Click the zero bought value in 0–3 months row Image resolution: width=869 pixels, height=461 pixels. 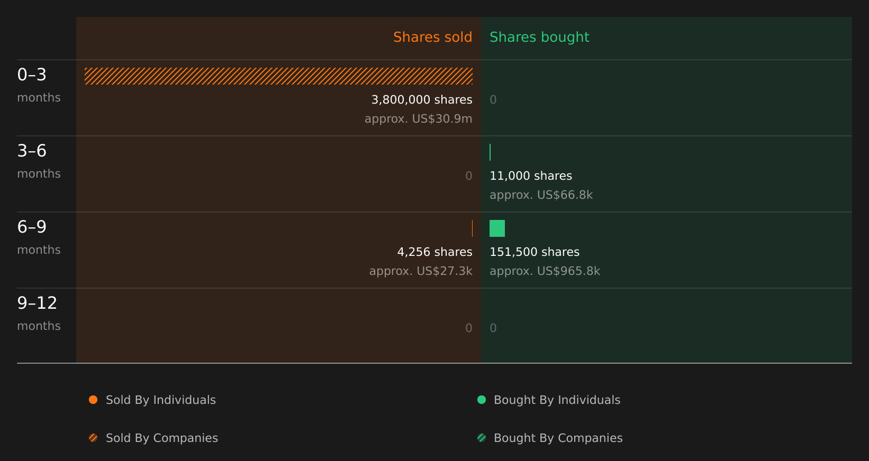click(493, 99)
